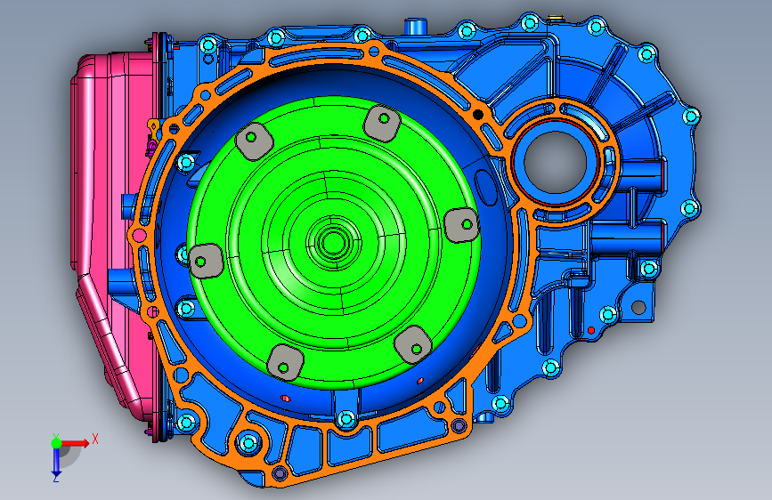Select the round hole in lower-right bracket tab
This screenshot has height=500, width=772.
coord(638,308)
